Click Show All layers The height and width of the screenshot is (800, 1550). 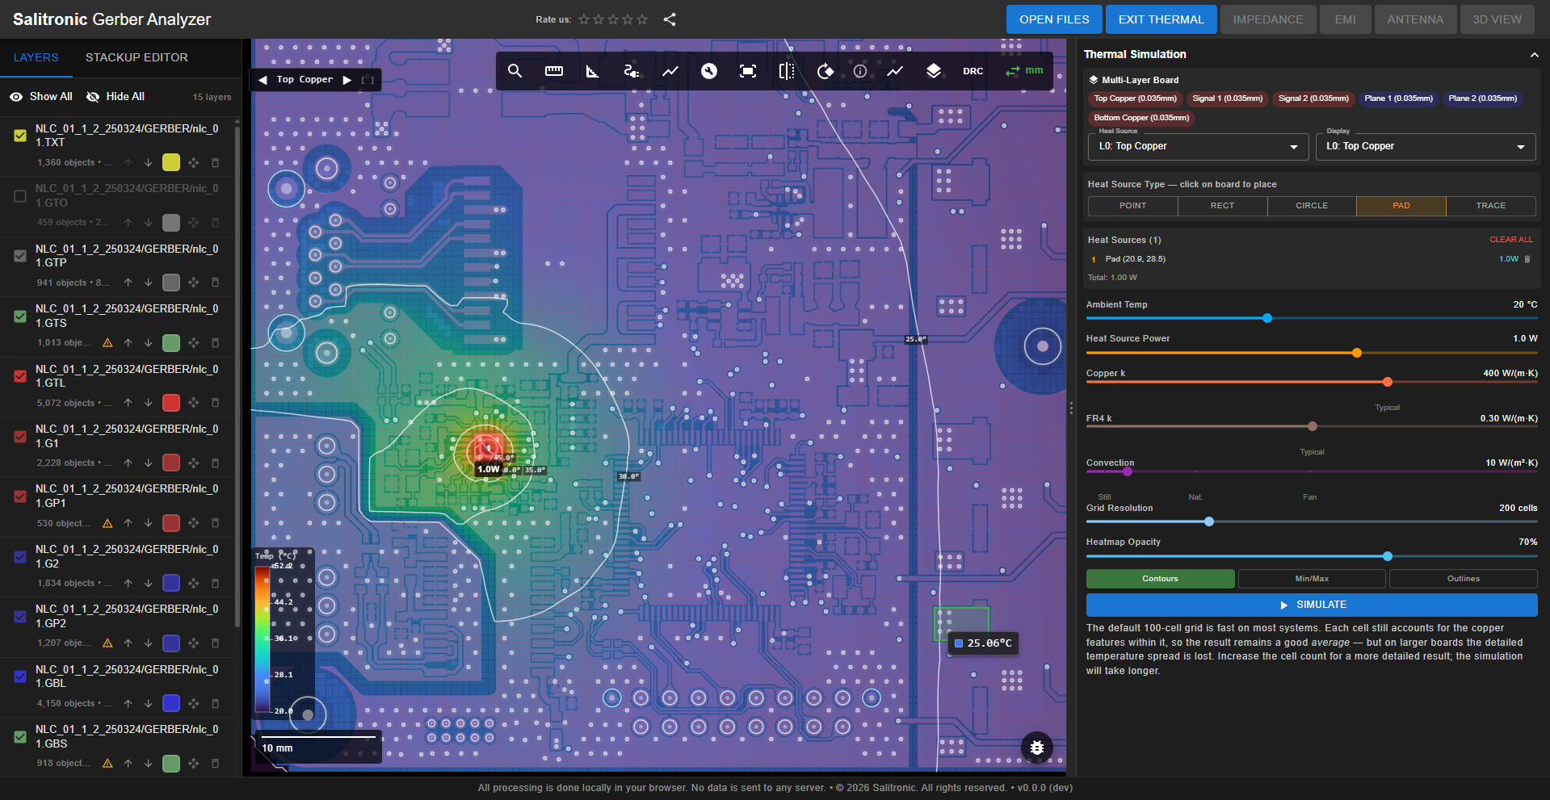41,97
